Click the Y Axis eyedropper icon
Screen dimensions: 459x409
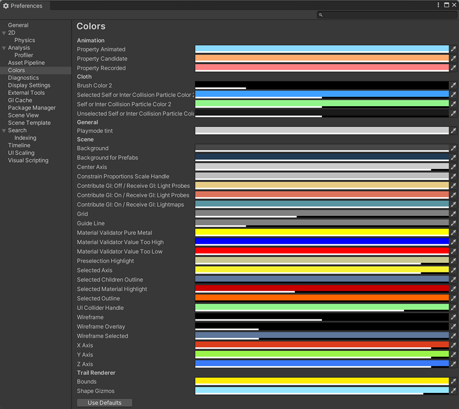click(453, 355)
